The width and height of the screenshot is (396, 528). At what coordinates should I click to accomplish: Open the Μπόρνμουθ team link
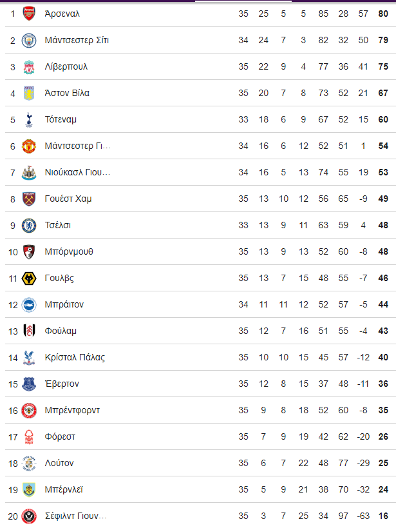pyautogui.click(x=69, y=252)
